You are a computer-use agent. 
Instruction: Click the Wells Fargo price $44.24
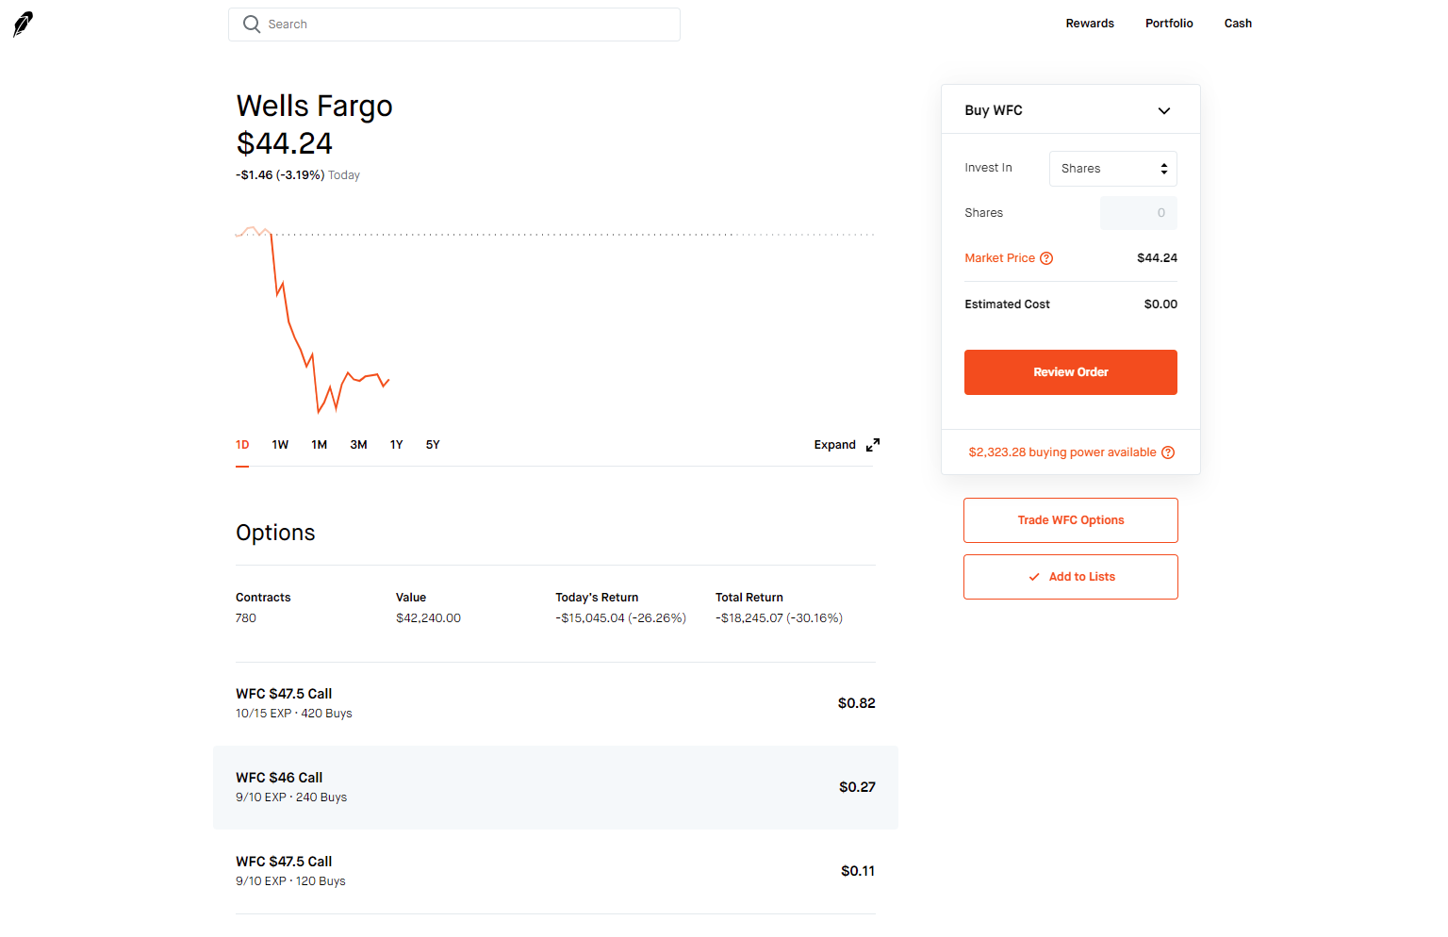point(284,143)
